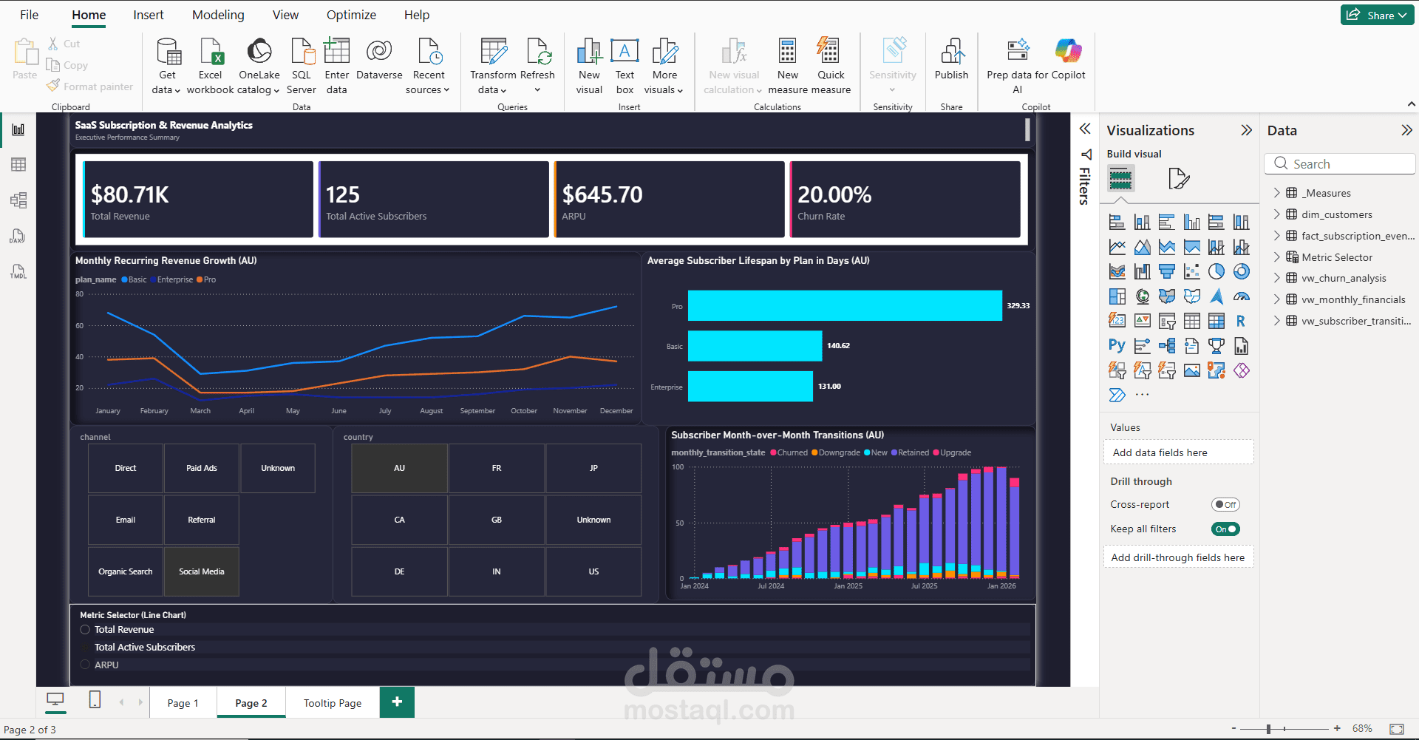The image size is (1419, 740).
Task: Open TMDL view icon
Action: pyautogui.click(x=18, y=271)
